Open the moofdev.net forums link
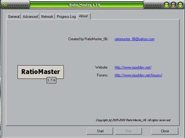The width and height of the screenshot is (185, 138). point(138,75)
